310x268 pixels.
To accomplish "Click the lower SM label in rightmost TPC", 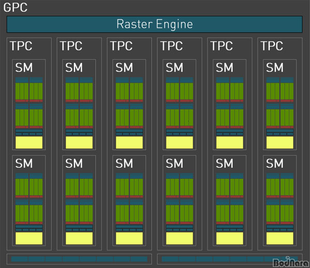I will tap(275, 164).
